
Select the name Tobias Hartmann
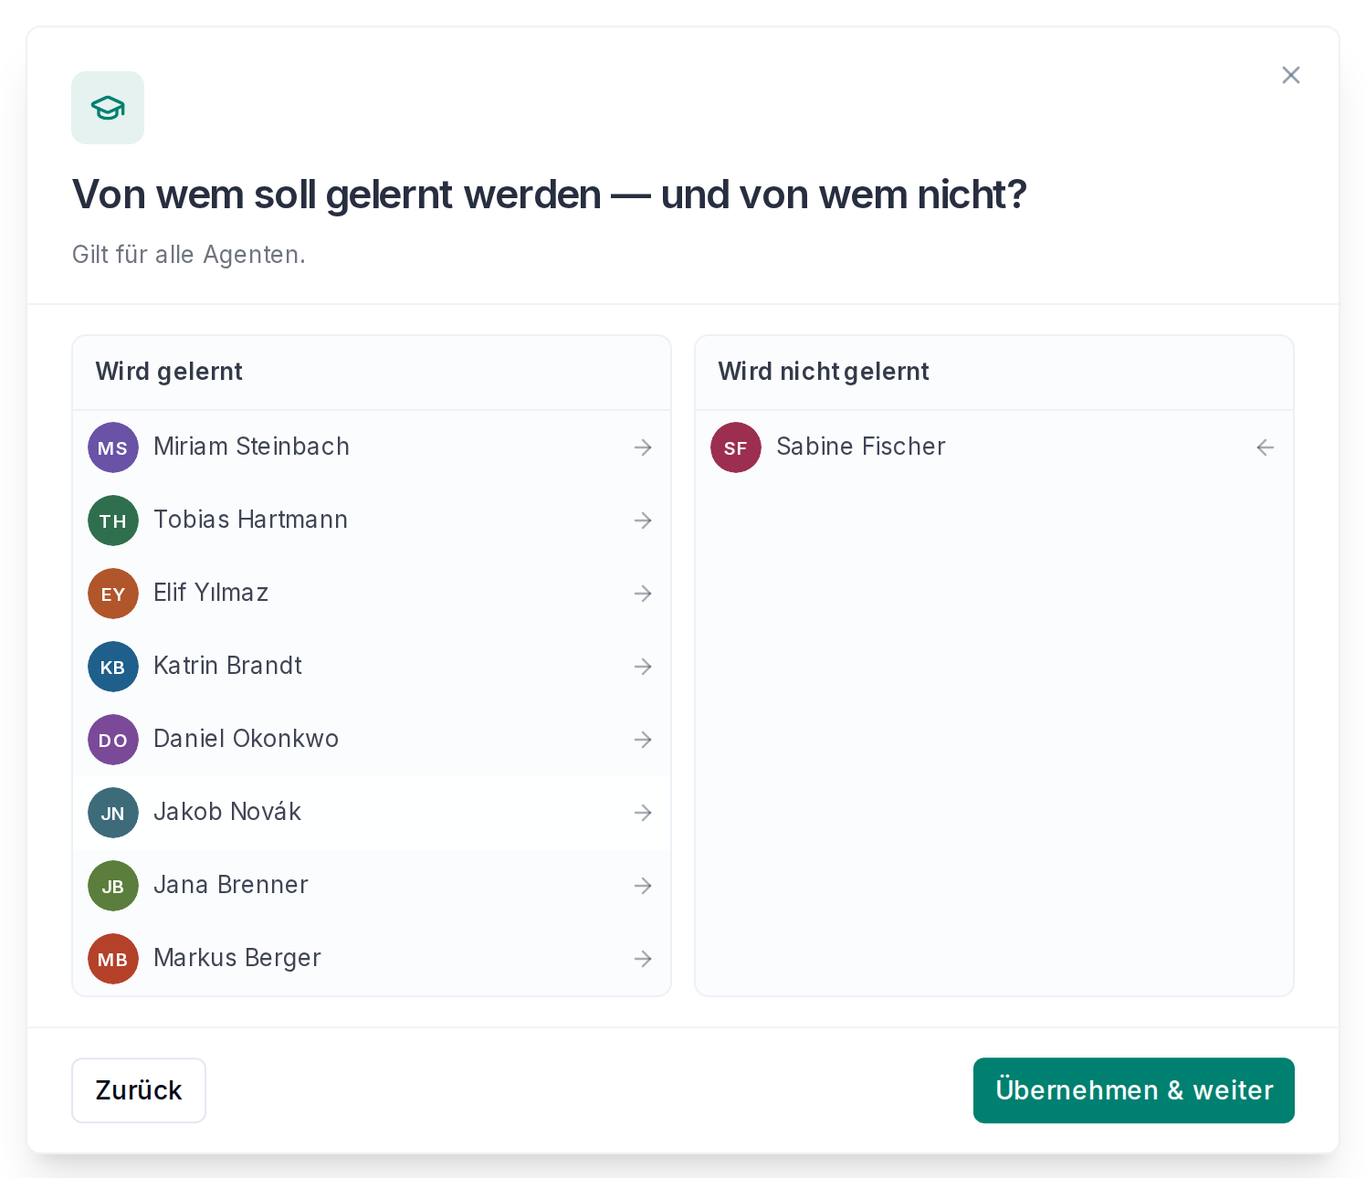[x=250, y=520]
